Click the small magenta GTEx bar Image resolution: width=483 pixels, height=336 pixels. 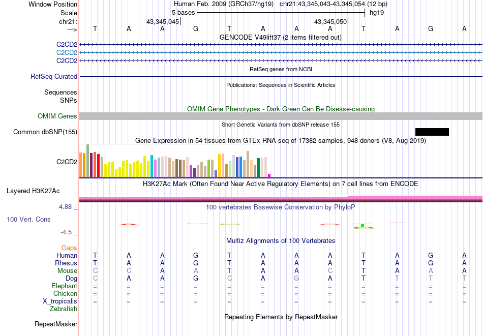(x=269, y=175)
